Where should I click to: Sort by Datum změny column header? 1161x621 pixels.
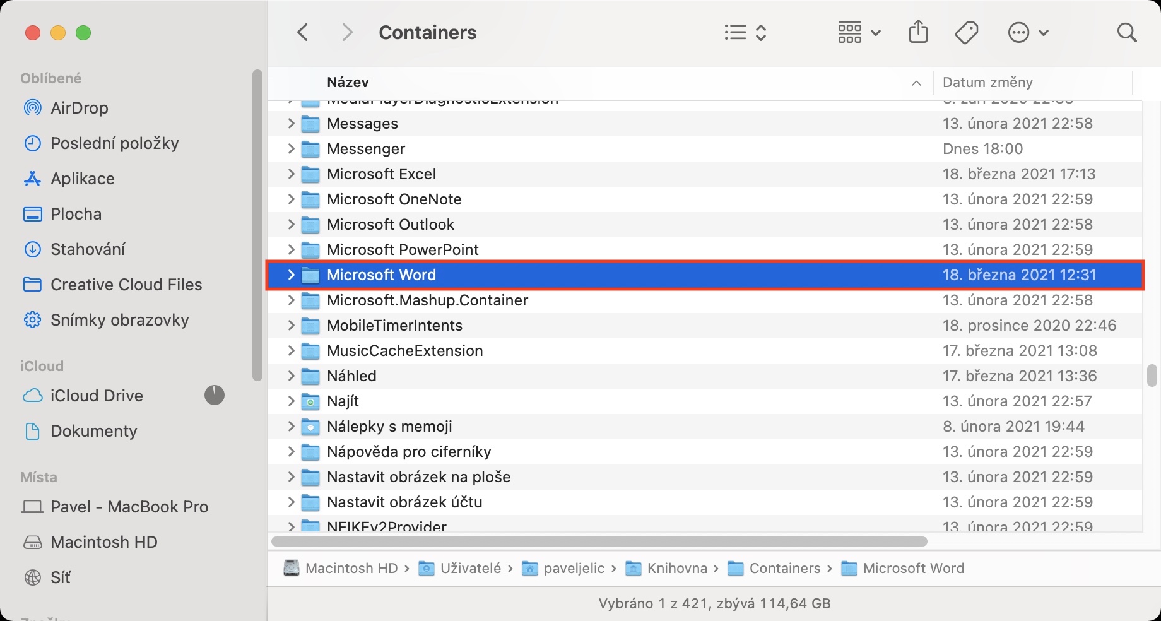987,83
